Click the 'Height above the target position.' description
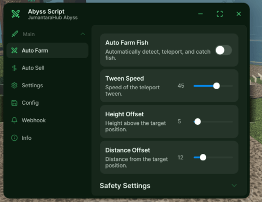The height and width of the screenshot is (202, 262). click(x=135, y=126)
